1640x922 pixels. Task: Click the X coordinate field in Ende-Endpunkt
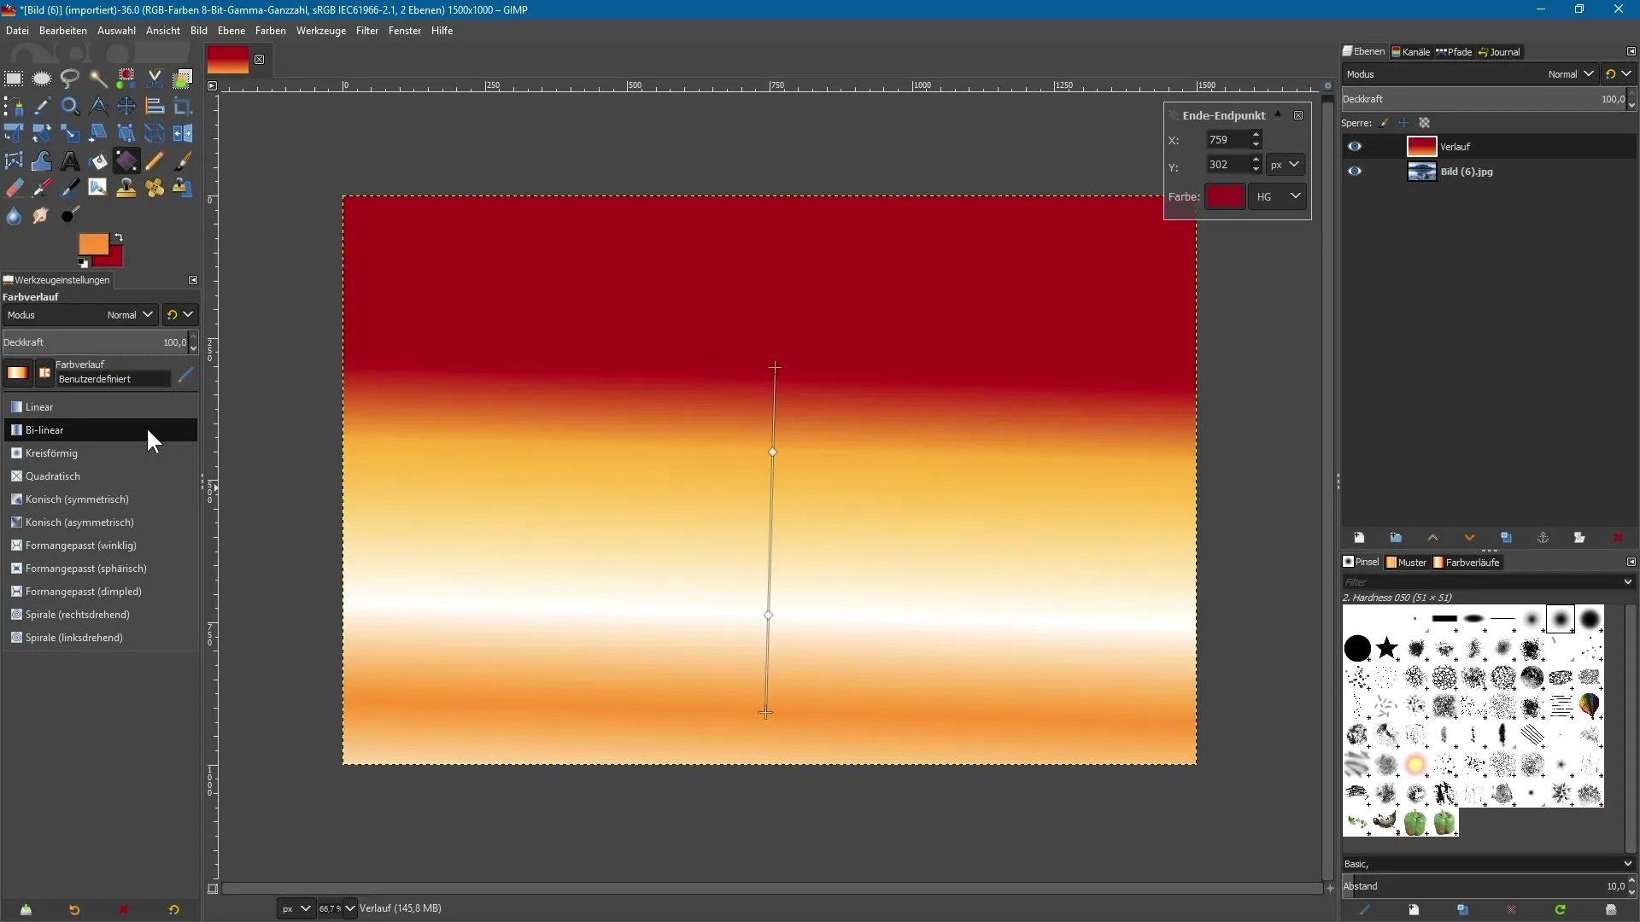tap(1227, 140)
